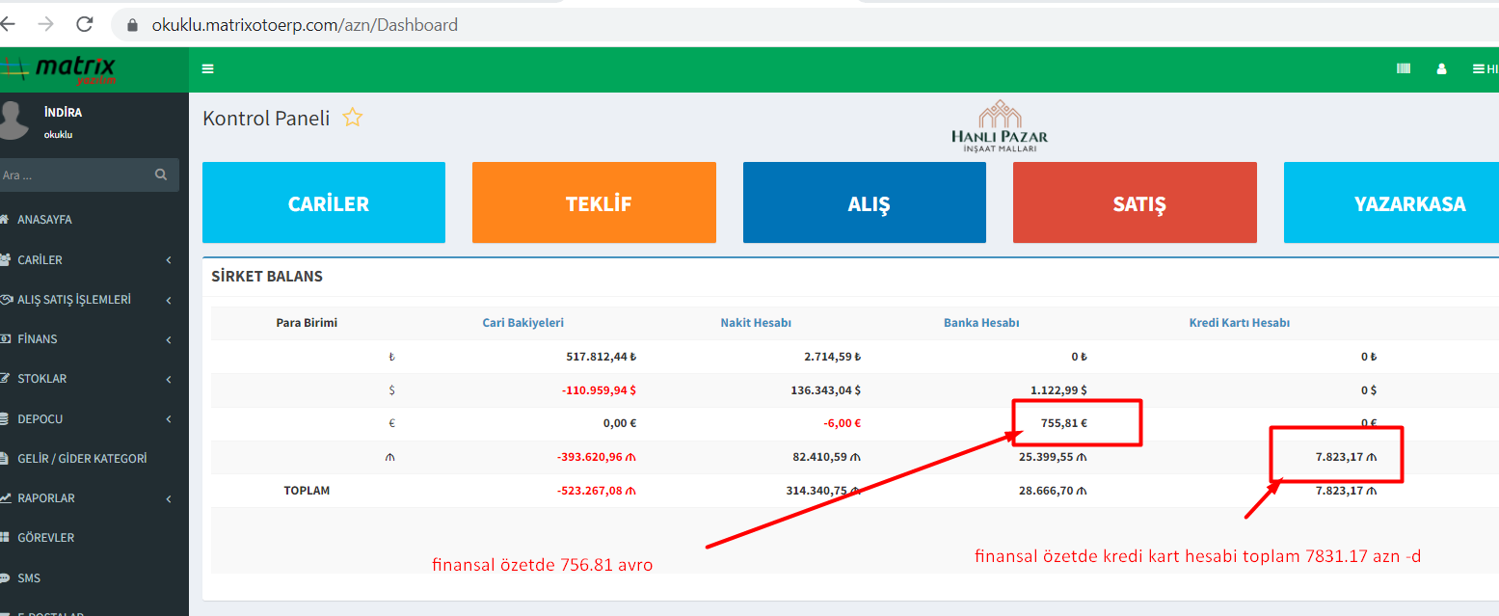Screen dimensions: 1499x616
Task: Open the Cari Bakiyeleri column link
Action: 522,323
